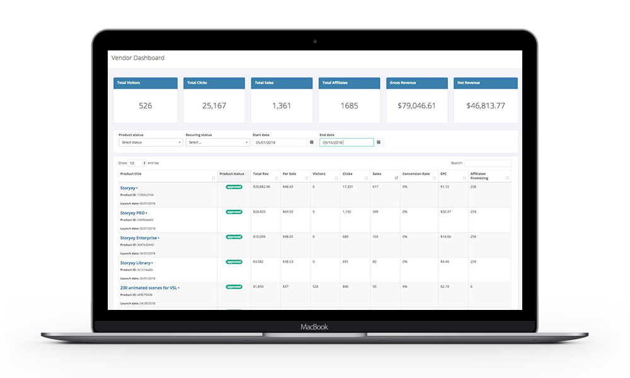Change the Show entries count selector
The image size is (630, 378).
point(137,163)
